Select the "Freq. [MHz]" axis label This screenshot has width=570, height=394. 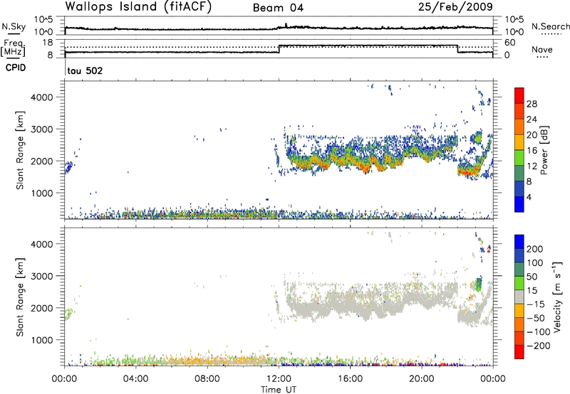pos(14,48)
